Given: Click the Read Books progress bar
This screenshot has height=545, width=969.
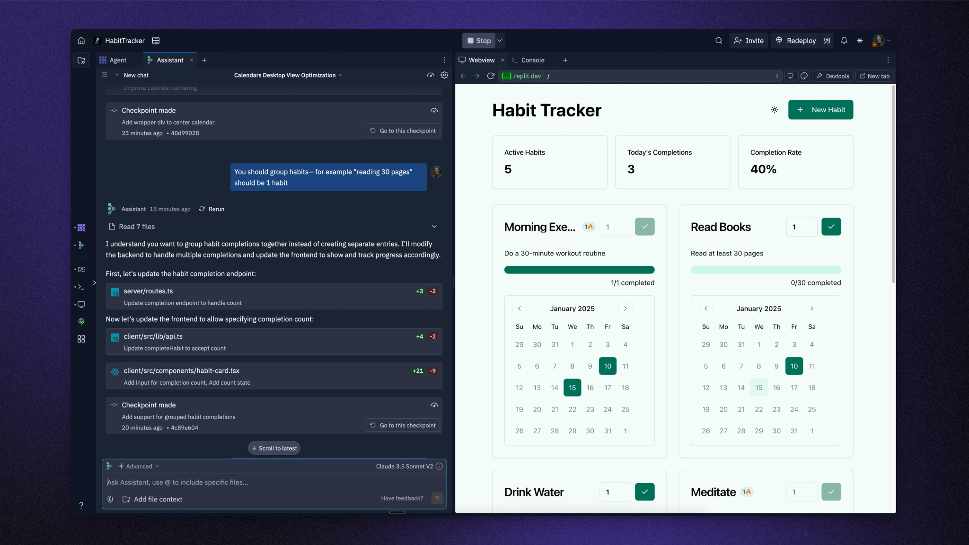Looking at the screenshot, I should click(x=765, y=270).
